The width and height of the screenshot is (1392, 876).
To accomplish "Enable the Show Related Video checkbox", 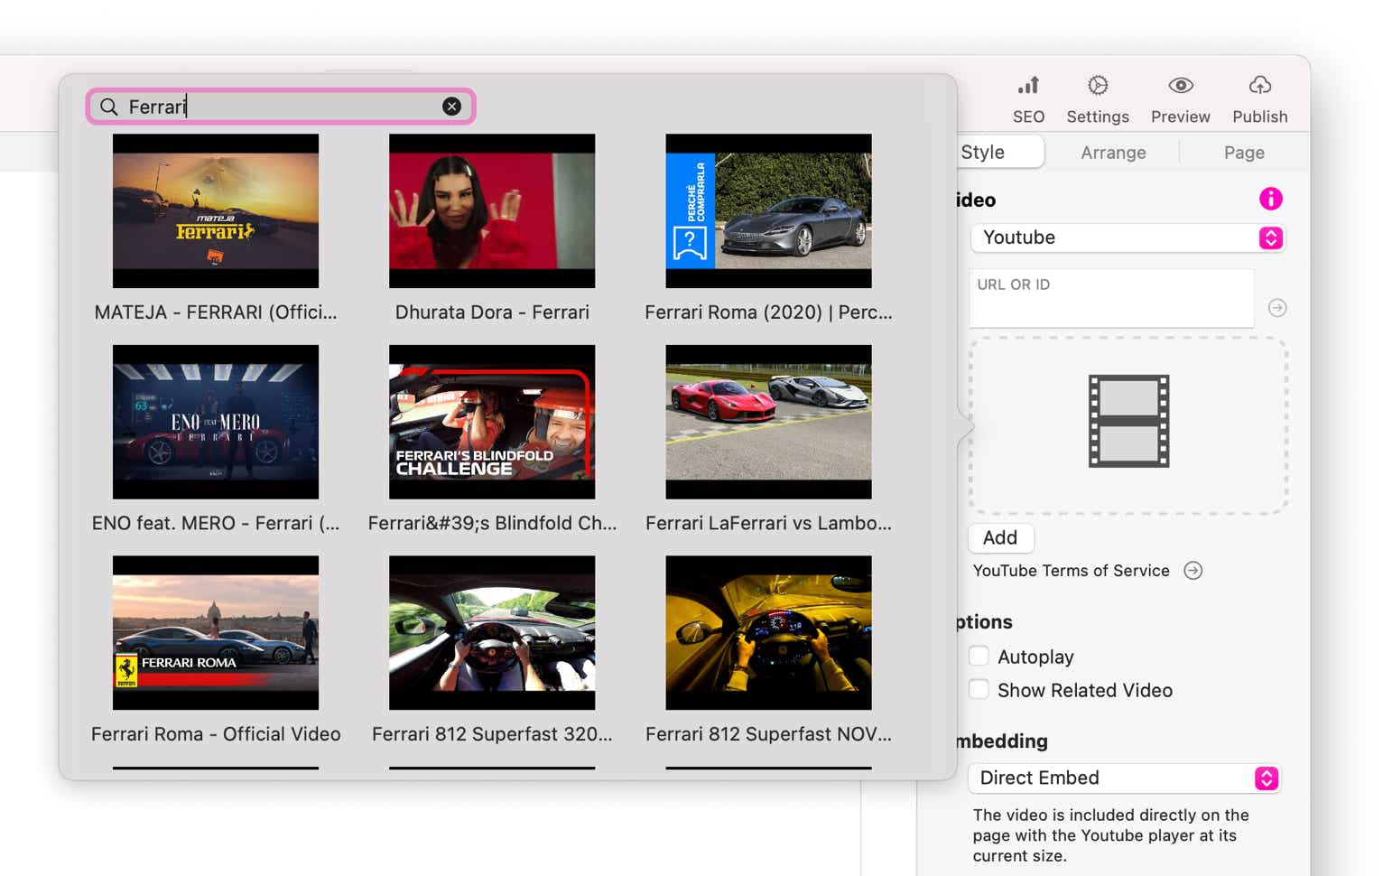I will pos(979,689).
